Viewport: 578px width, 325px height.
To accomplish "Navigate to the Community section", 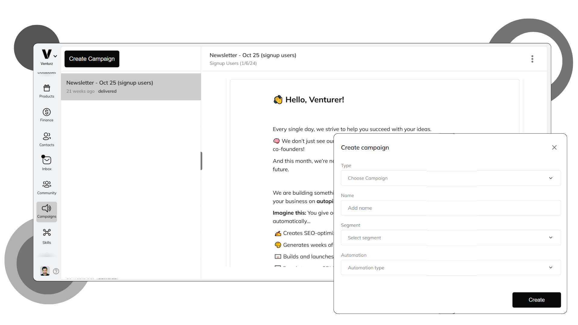I will coord(47,187).
